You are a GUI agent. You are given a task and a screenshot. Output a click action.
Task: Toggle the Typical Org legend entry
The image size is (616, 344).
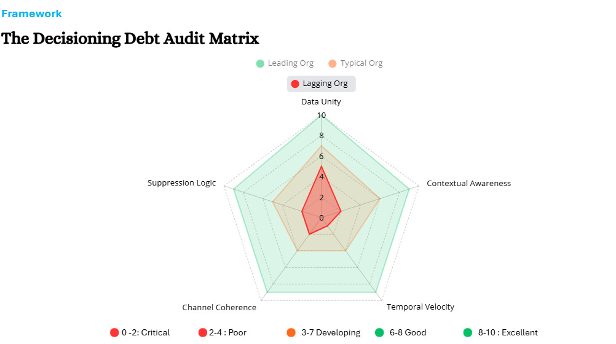tap(355, 63)
